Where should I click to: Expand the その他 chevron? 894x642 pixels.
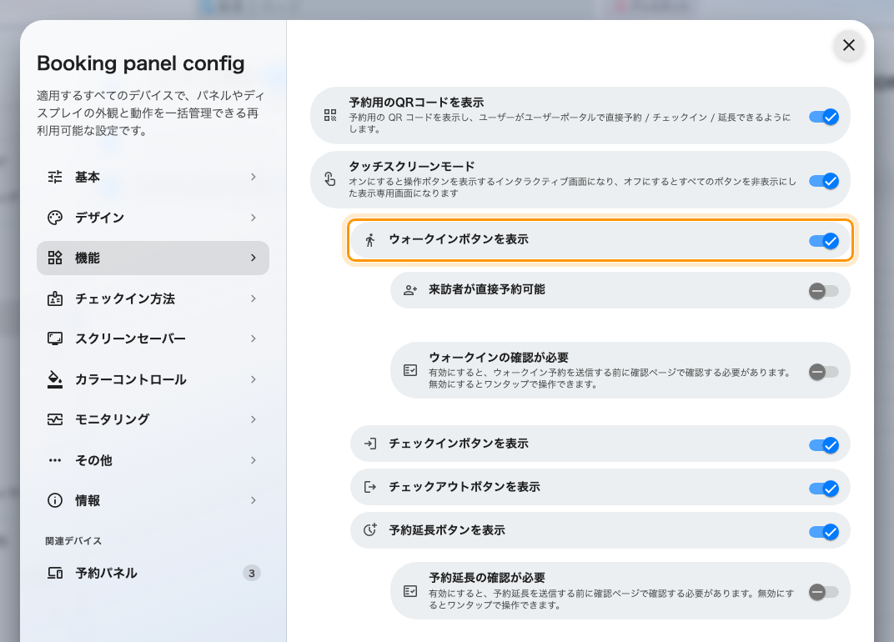coord(254,460)
